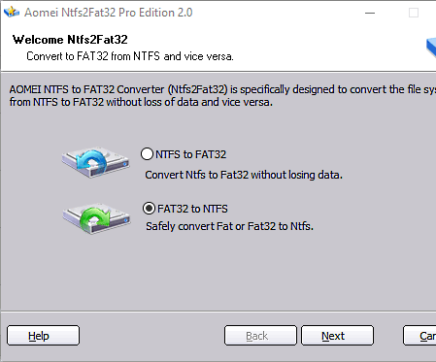Click the blue logo in header corner

click(x=431, y=48)
